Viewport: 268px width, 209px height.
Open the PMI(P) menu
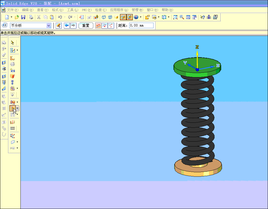(x=87, y=10)
